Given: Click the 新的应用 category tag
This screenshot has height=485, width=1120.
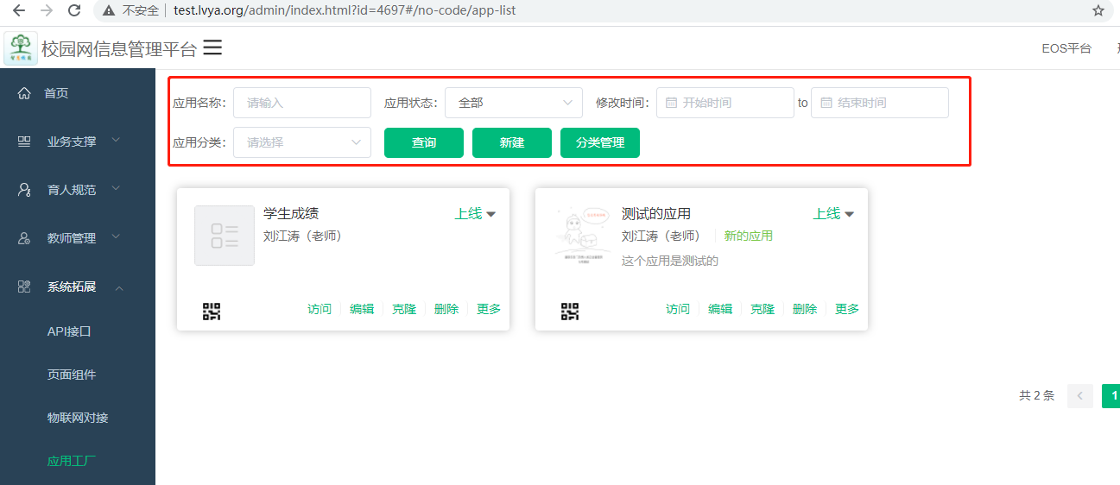Looking at the screenshot, I should [749, 236].
